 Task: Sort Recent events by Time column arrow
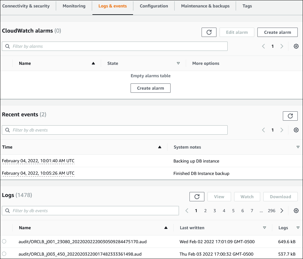160,147
